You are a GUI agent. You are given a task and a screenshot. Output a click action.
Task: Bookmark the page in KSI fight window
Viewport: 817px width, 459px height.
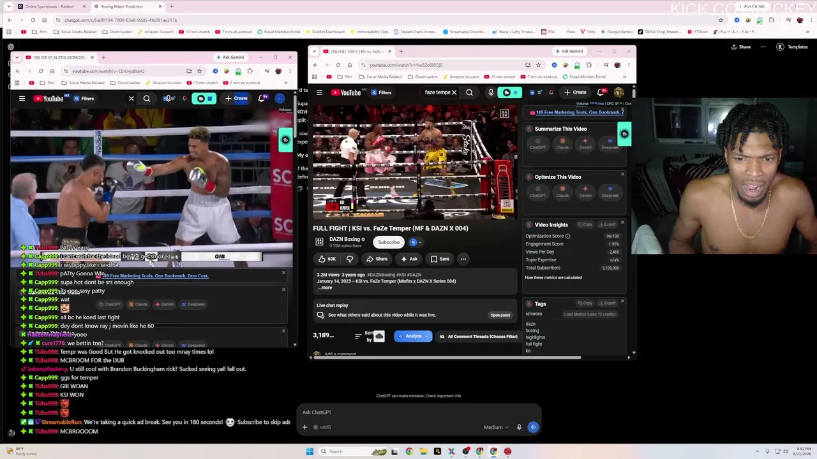[x=538, y=65]
